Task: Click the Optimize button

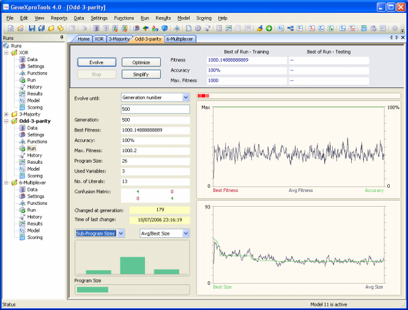Action: click(x=141, y=62)
